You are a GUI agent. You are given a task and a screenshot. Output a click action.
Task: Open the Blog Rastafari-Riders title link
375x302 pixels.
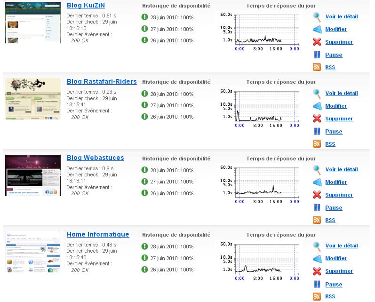[102, 81]
